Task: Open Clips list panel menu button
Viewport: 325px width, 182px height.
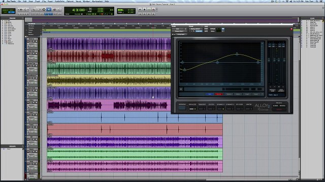Action: [x=323, y=18]
